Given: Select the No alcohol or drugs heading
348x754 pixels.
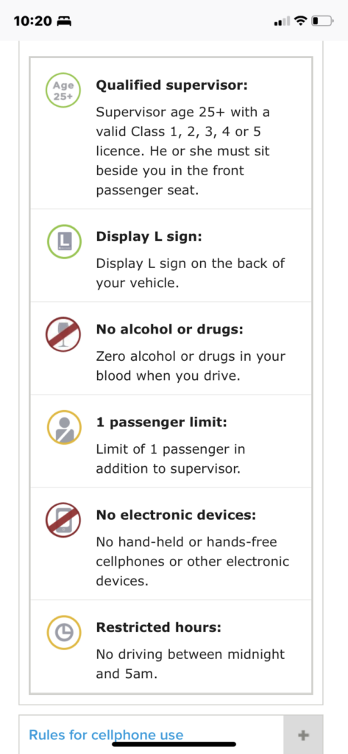Looking at the screenshot, I should [170, 329].
